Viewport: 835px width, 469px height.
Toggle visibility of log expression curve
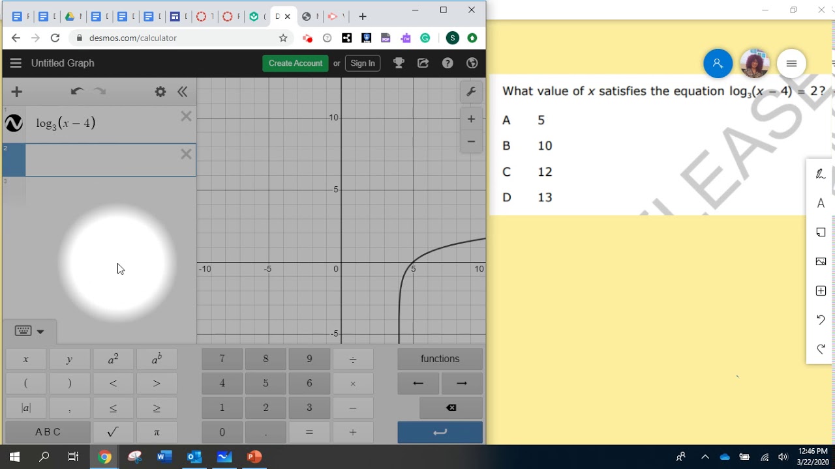[14, 123]
